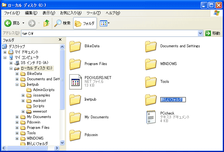Click tree pane scroll up arrow

pyautogui.click(x=62, y=47)
